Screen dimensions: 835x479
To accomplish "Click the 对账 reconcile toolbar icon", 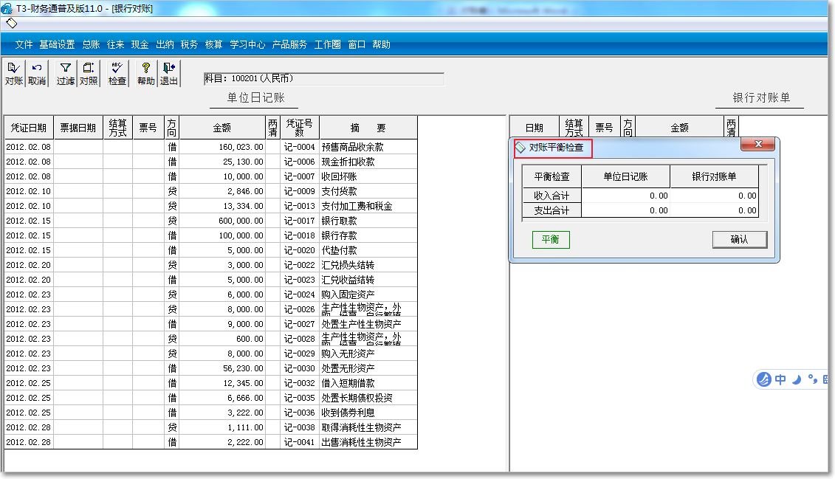I will (14, 74).
